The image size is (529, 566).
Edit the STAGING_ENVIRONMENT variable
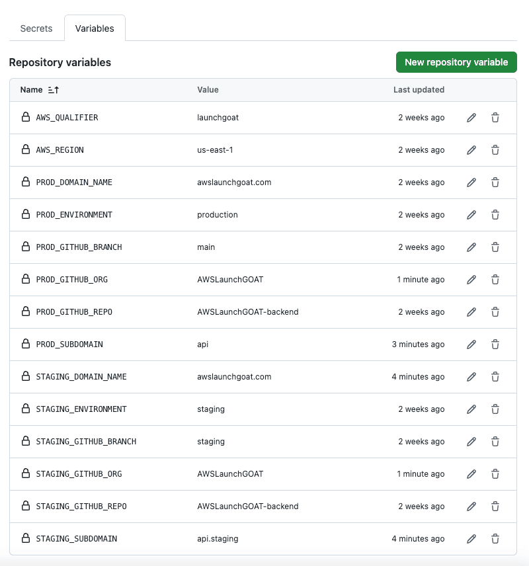[471, 409]
